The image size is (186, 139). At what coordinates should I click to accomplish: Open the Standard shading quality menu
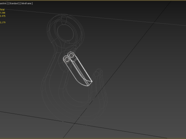pos(14,3)
